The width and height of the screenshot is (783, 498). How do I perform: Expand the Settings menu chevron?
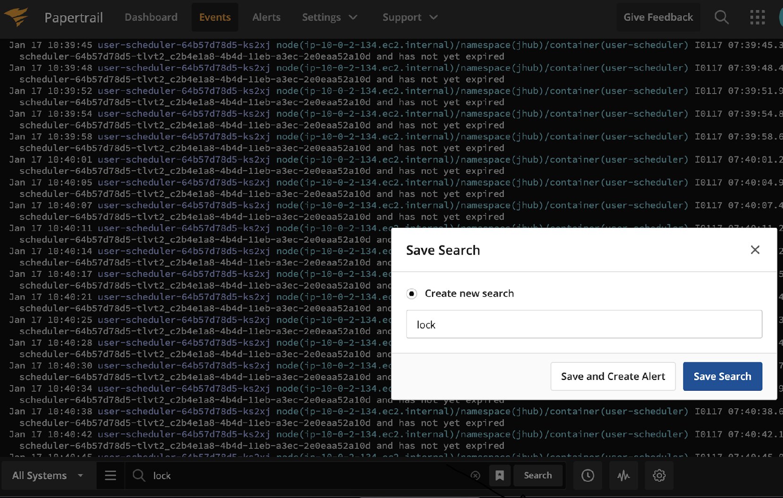[353, 17]
